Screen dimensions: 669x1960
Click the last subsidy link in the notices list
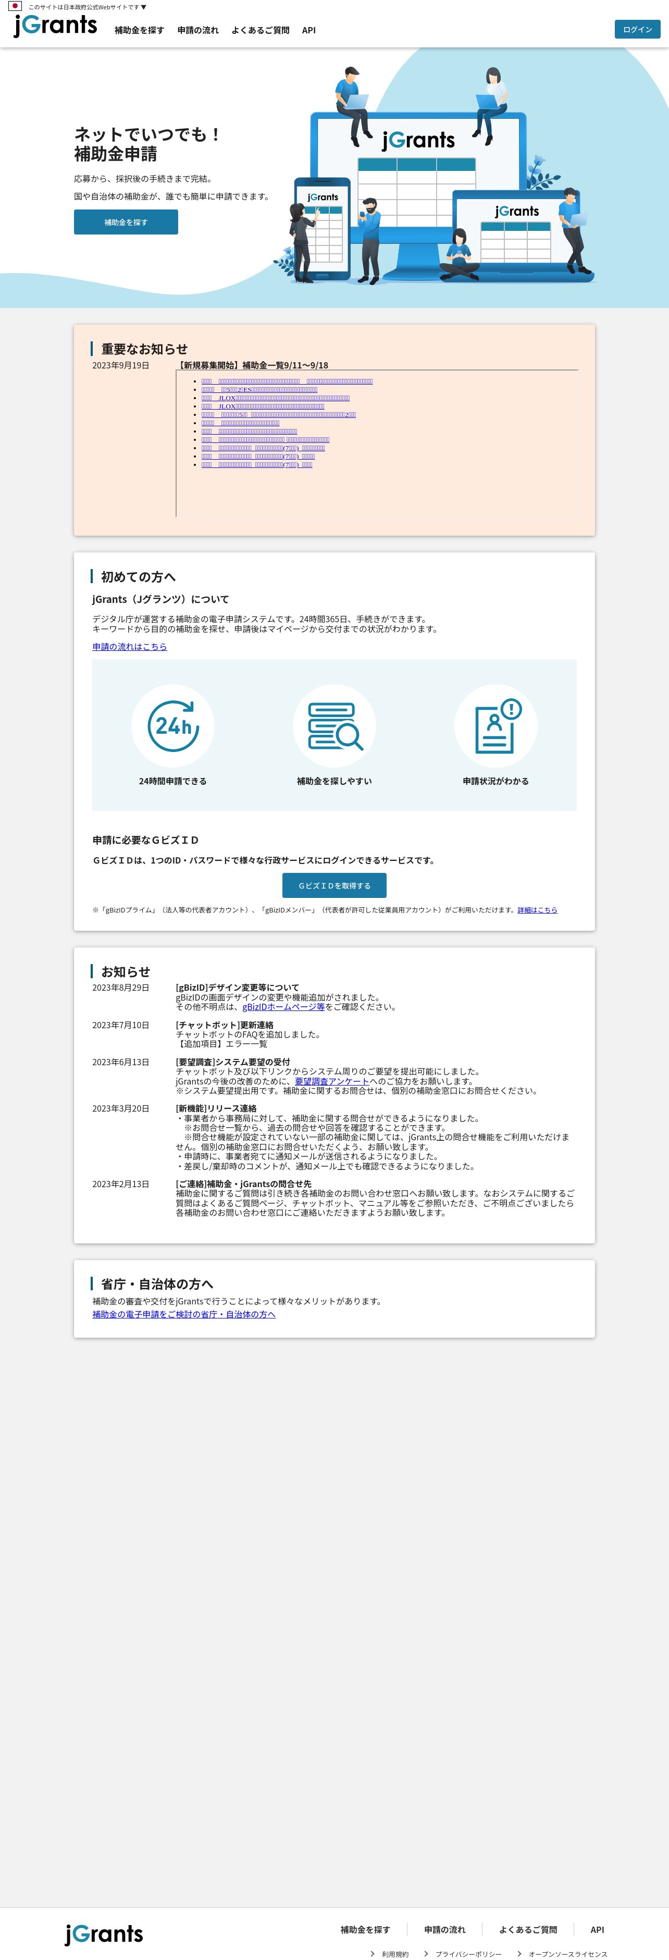(256, 465)
